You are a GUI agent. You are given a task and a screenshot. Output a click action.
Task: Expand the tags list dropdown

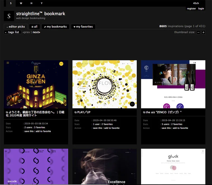pyautogui.click(x=13, y=32)
